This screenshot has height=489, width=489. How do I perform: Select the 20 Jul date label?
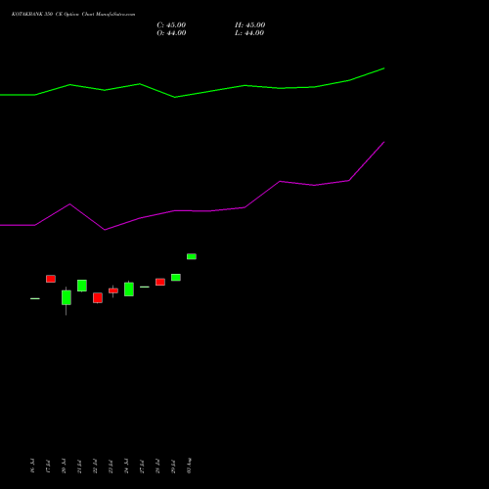pyautogui.click(x=64, y=466)
